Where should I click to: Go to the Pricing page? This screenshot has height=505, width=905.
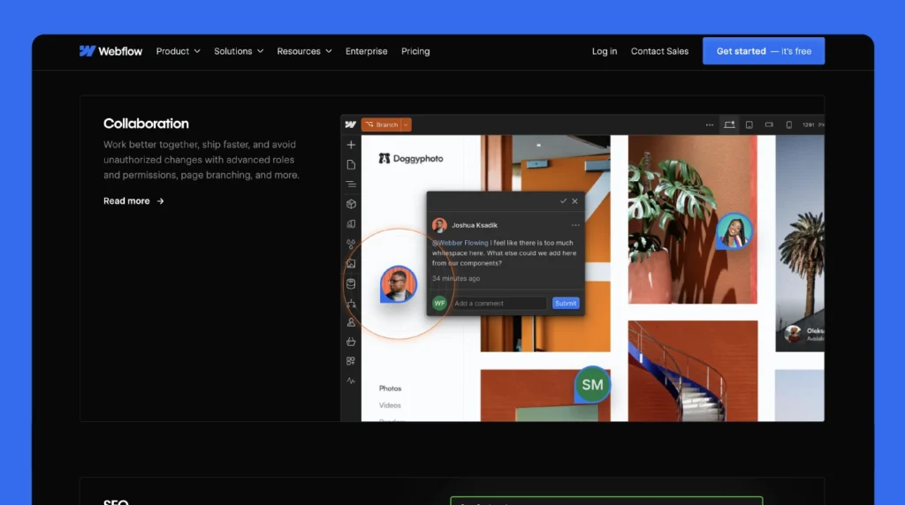tap(415, 51)
